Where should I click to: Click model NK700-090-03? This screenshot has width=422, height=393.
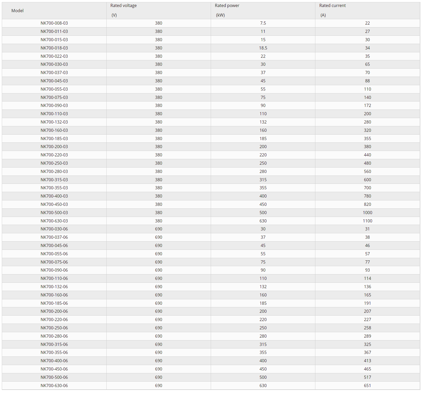click(x=54, y=105)
